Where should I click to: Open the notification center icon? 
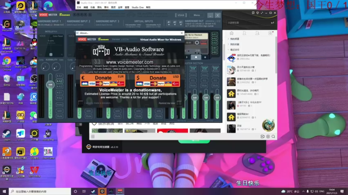coord(342,192)
